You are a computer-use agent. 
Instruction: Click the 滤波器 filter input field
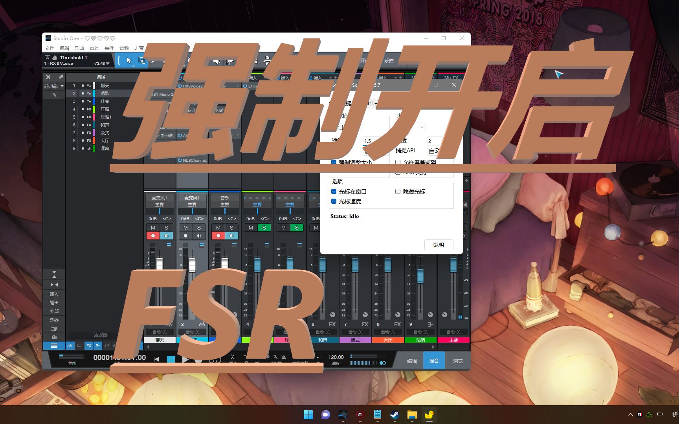[x=101, y=335]
